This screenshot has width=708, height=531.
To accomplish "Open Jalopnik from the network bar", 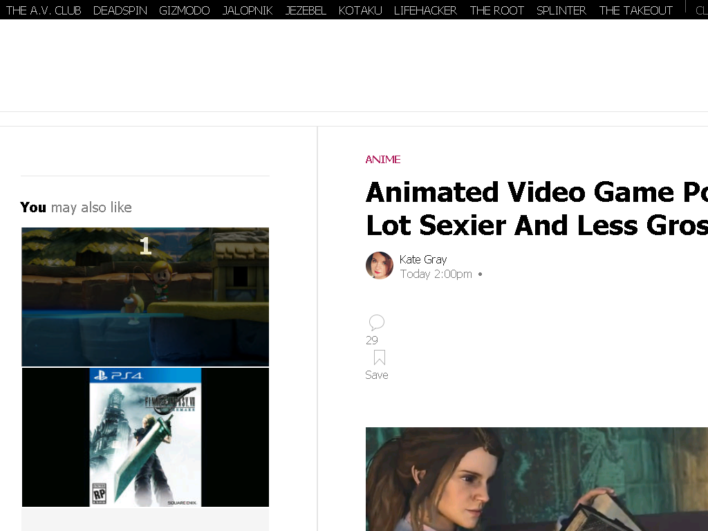I will [248, 10].
